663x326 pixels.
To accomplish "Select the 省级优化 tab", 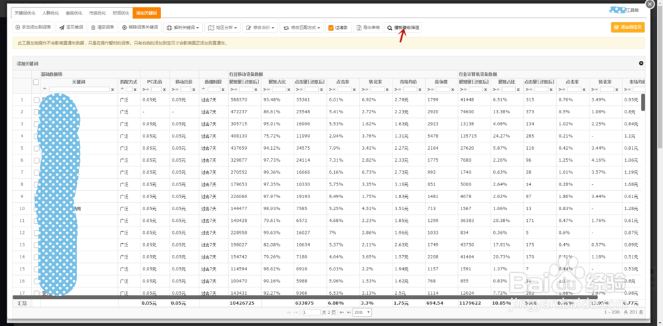I will click(74, 13).
